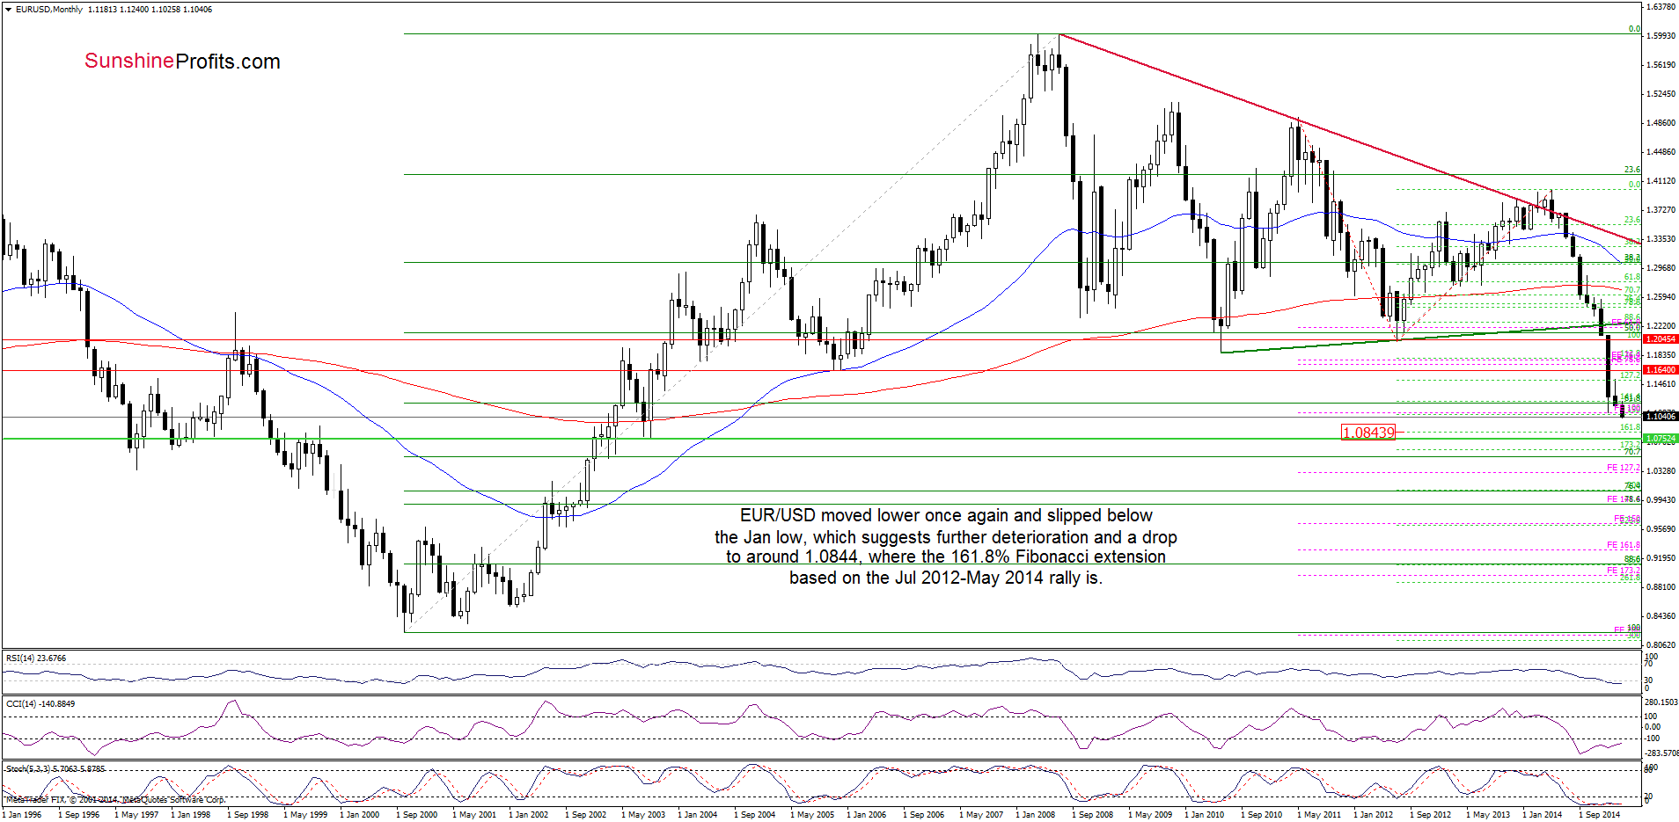Select the RSI(14) 23.6766 indicator label
Viewport: 1679px width, 822px height.
pos(36,658)
